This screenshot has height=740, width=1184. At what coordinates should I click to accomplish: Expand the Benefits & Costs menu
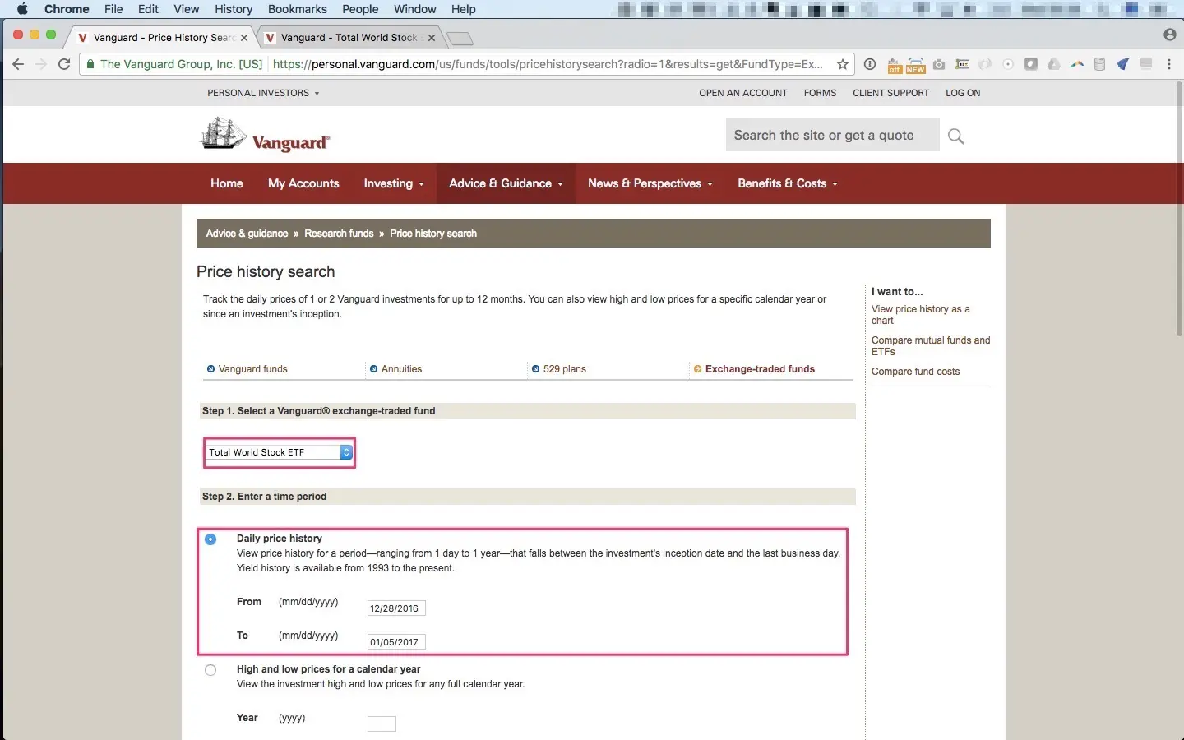coord(788,183)
